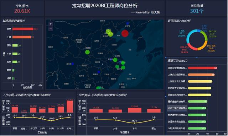Screen dimensions: 228x136
Task: Select the tallest salary bar for 10年 experience
Action: pyautogui.click(x=70, y=107)
